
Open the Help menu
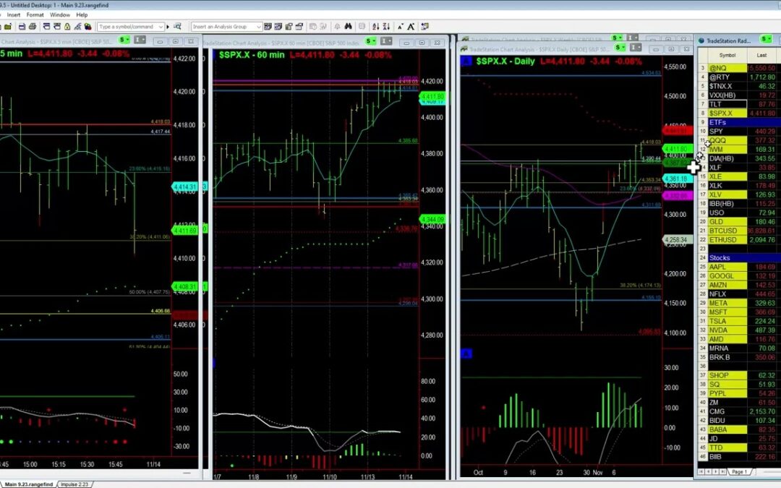(82, 15)
